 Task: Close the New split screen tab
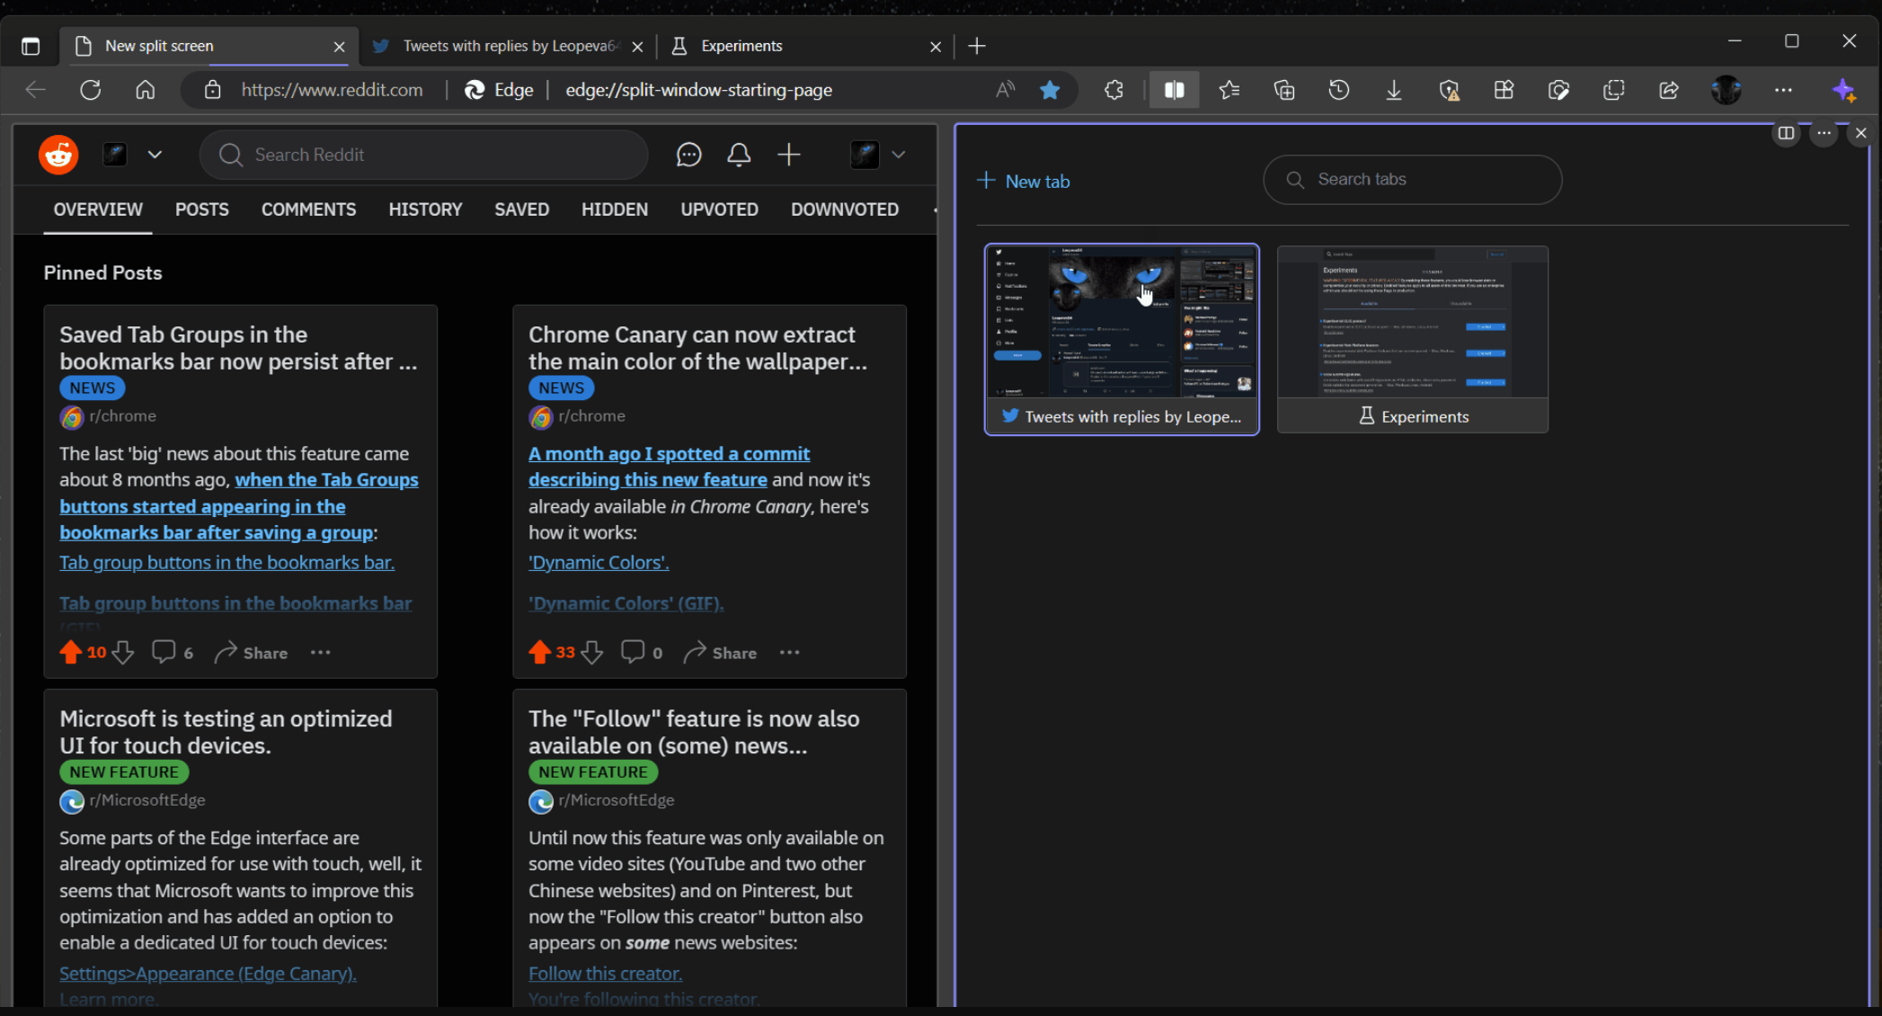[x=339, y=47]
